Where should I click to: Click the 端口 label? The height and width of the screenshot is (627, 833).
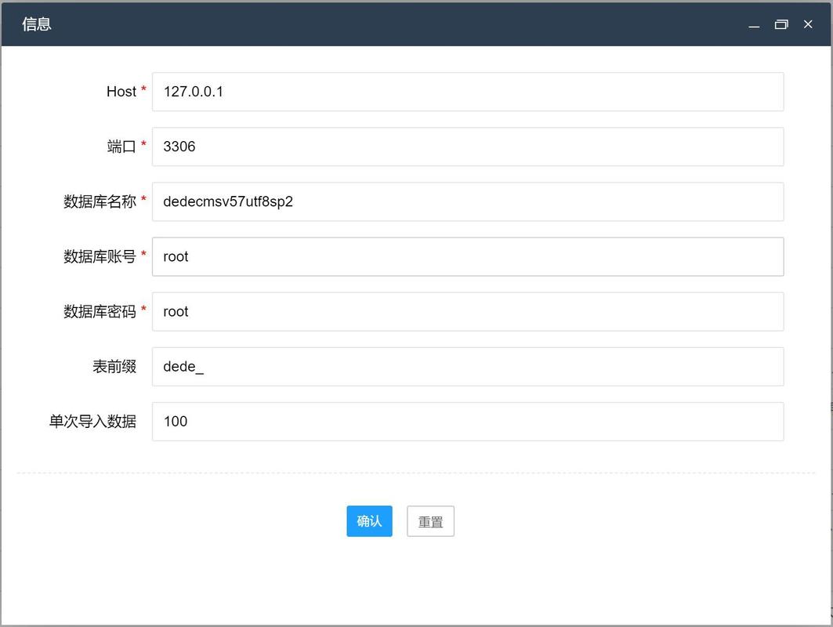click(x=121, y=147)
